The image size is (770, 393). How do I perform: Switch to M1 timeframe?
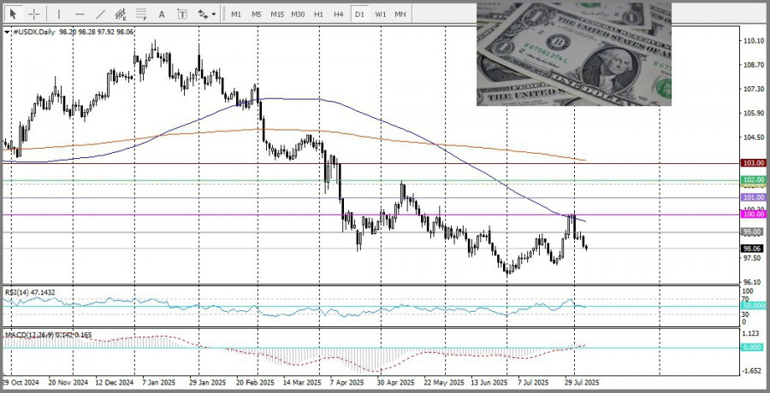coord(236,15)
